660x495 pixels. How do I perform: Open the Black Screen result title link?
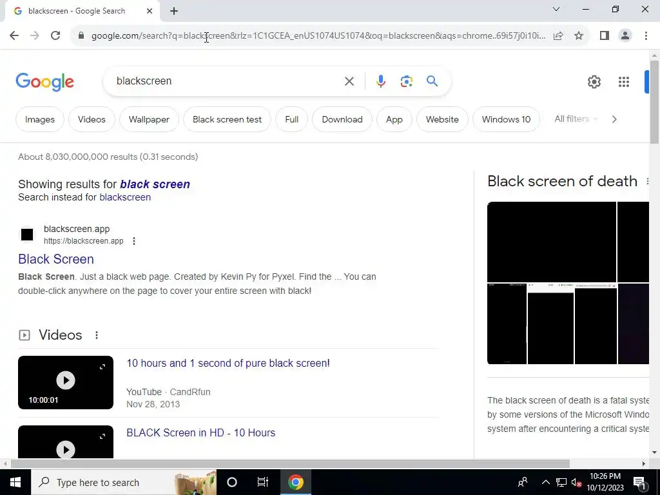point(56,259)
